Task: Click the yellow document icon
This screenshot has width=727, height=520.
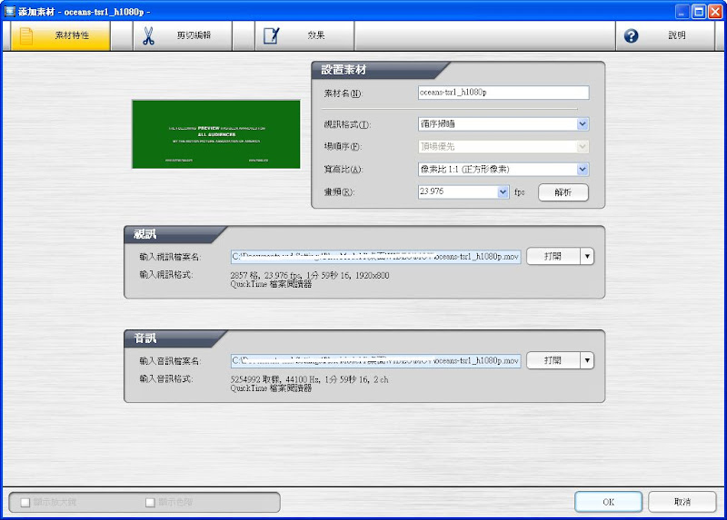Action: [26, 35]
